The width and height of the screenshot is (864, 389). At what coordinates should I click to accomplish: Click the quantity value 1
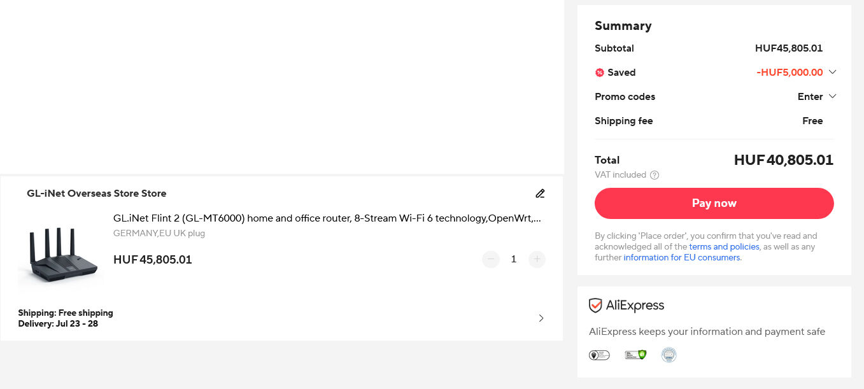tap(513, 259)
